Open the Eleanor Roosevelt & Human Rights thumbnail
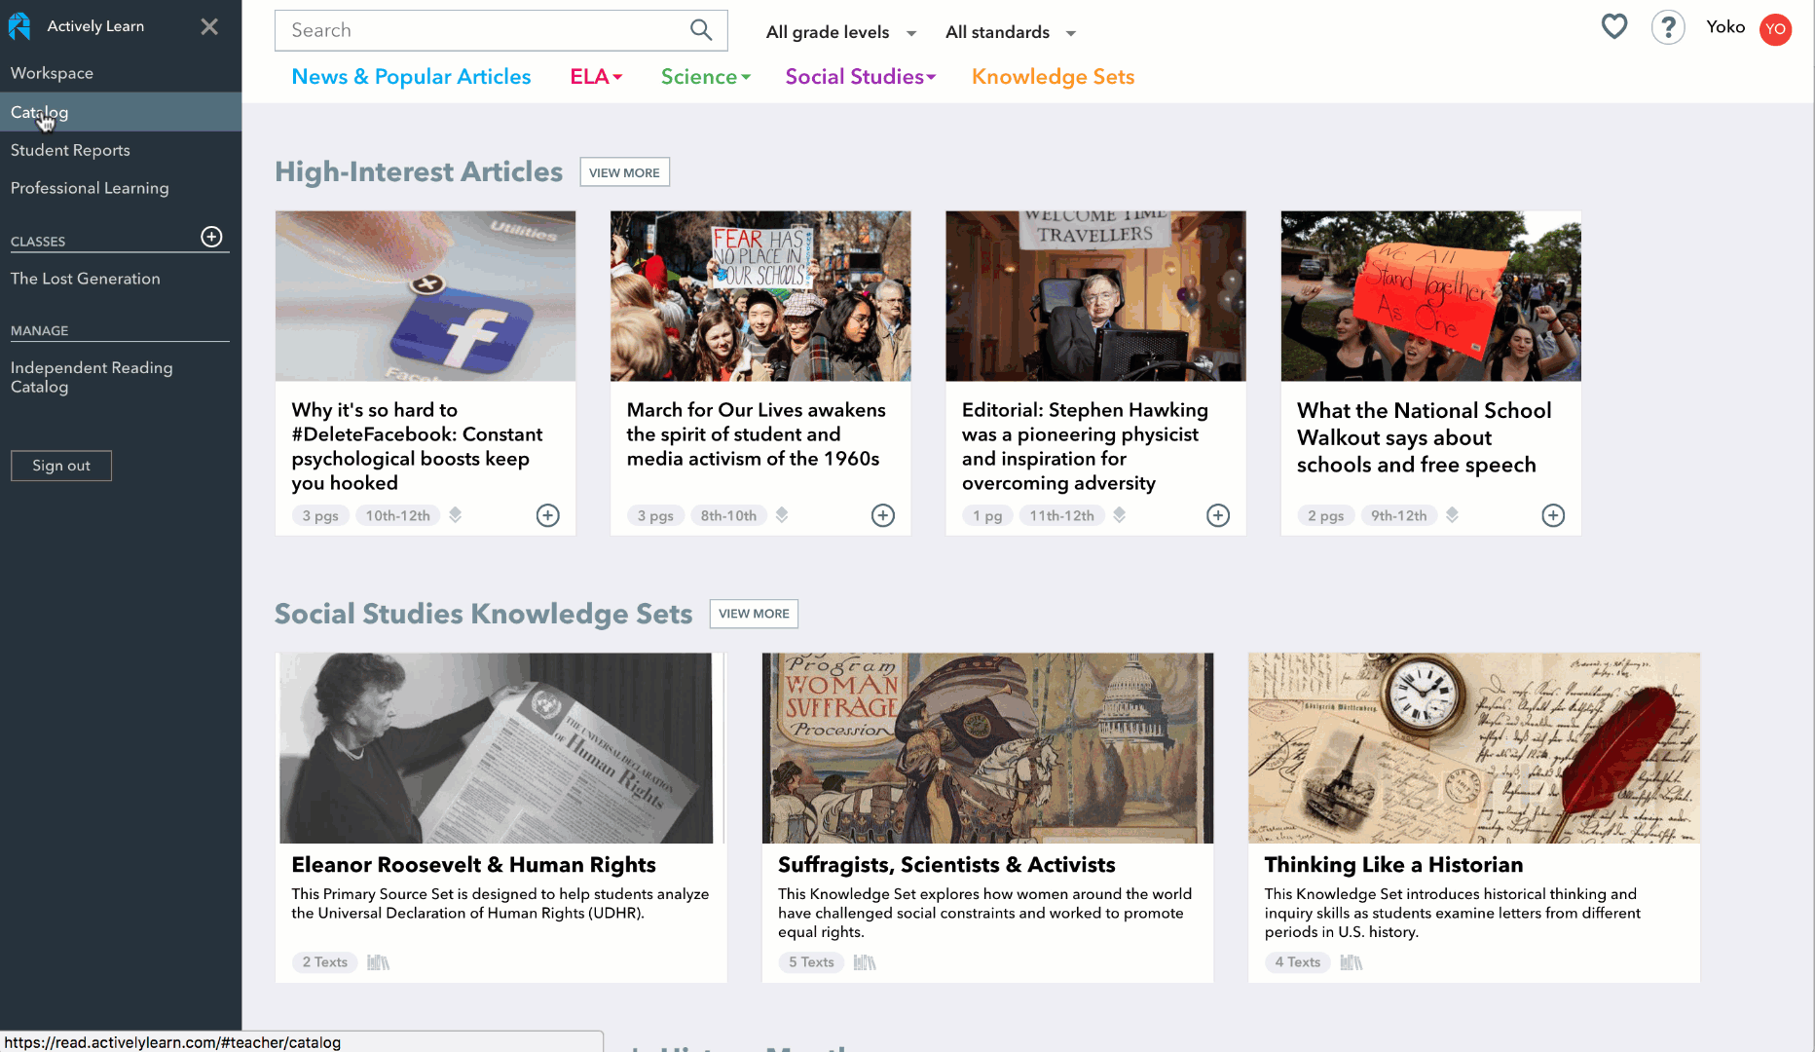This screenshot has height=1052, width=1815. (x=500, y=748)
